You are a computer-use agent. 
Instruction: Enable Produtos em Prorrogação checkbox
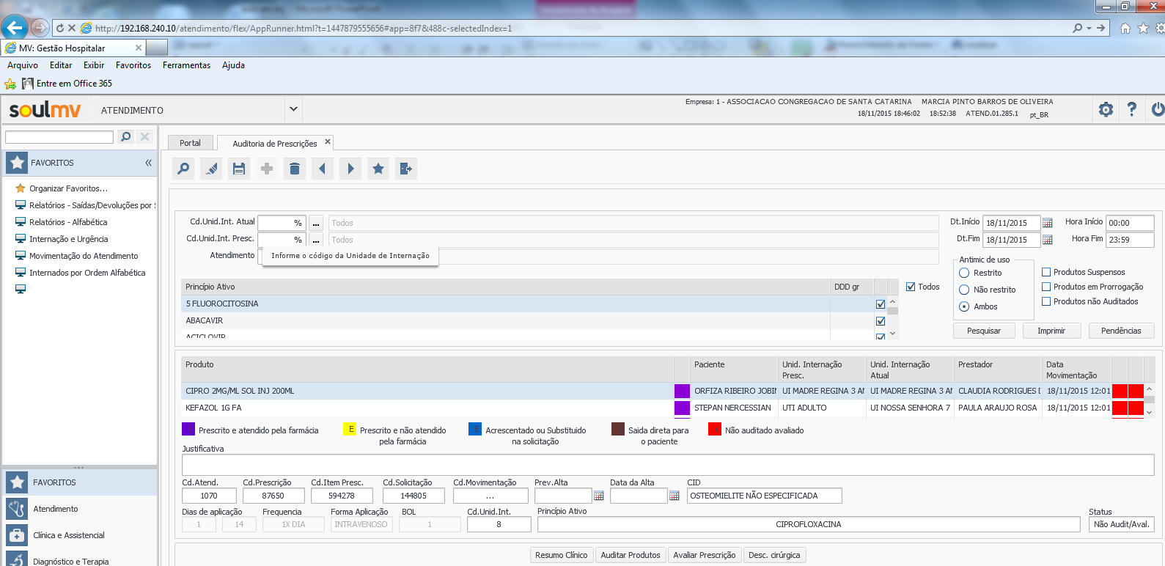point(1046,287)
